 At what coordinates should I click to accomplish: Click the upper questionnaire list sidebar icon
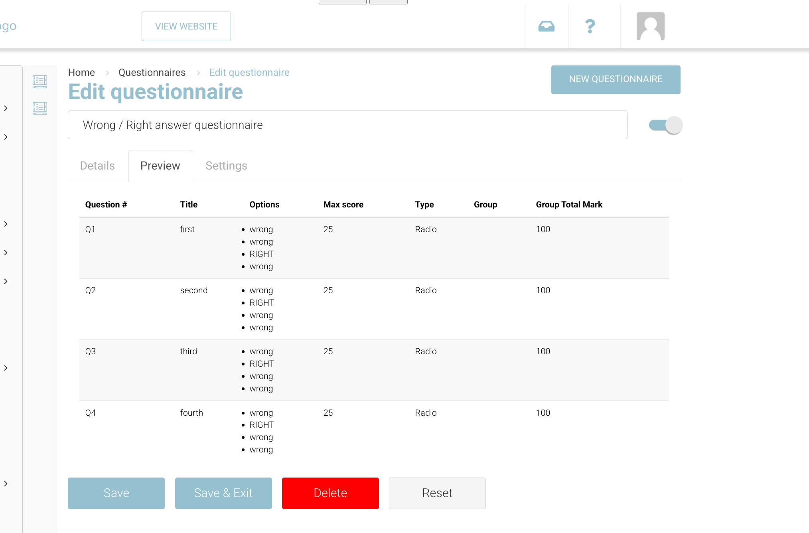40,82
